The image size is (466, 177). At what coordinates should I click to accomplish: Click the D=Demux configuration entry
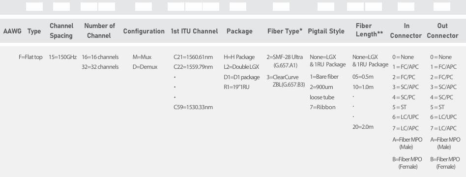pos(145,67)
